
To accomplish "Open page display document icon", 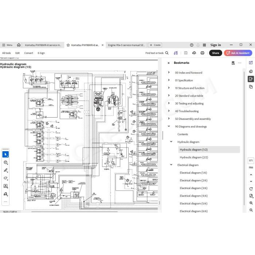I will [251, 196].
